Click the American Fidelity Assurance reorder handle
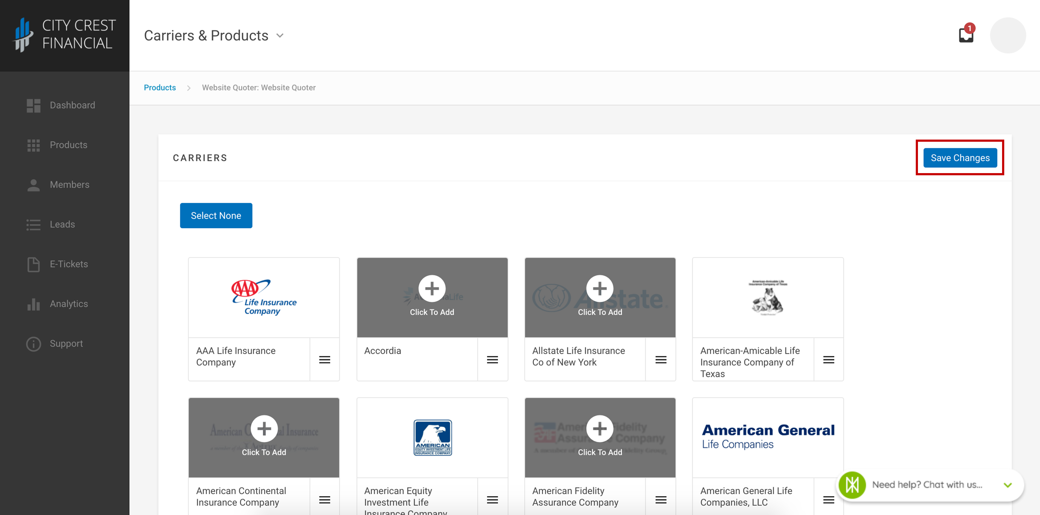Image resolution: width=1040 pixels, height=515 pixels. [x=660, y=500]
